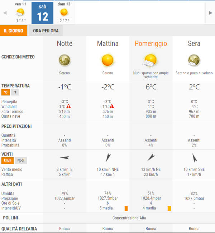Open the IL GIORNO tab
Viewport: 215px width, 233px height.
click(x=14, y=31)
